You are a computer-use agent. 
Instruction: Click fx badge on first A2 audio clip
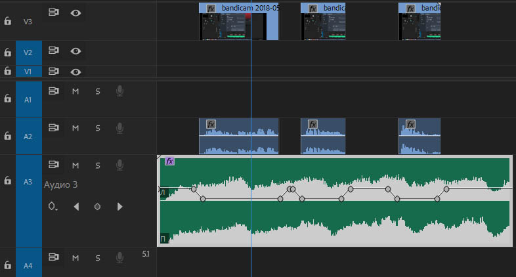(211, 124)
